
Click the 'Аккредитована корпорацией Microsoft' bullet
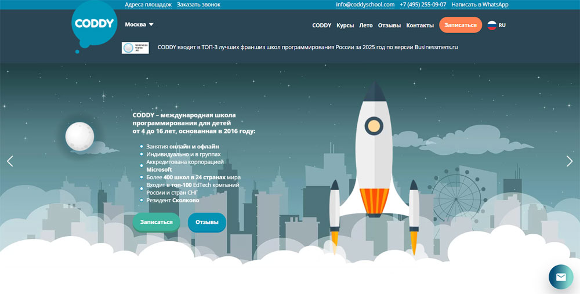click(185, 166)
